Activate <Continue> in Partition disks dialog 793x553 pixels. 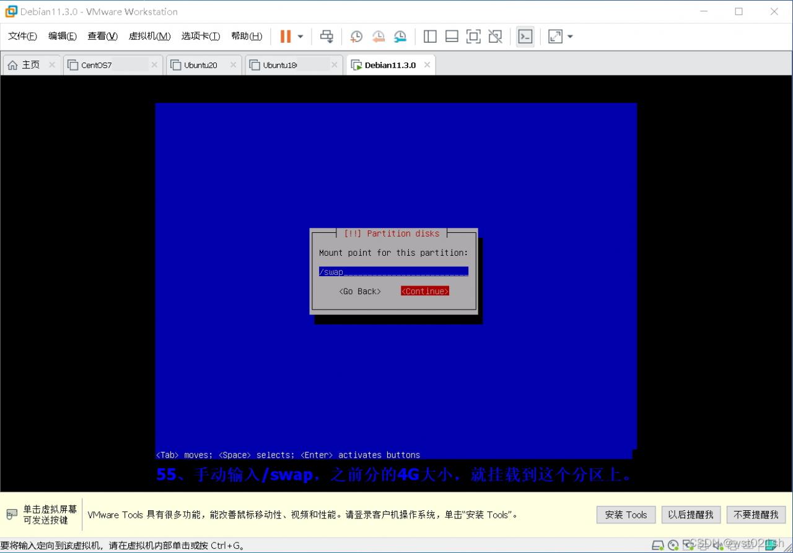click(x=425, y=291)
